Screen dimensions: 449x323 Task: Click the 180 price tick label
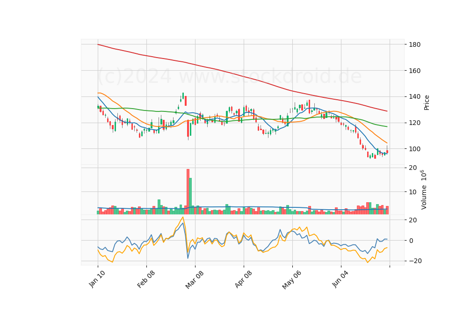point(415,44)
